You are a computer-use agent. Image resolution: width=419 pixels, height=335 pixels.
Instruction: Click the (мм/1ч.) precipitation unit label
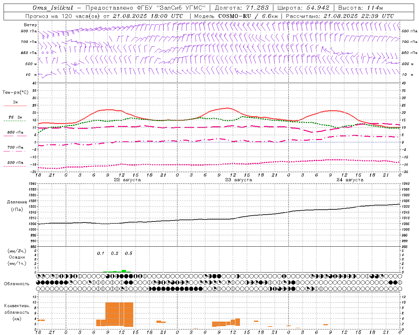17,263
